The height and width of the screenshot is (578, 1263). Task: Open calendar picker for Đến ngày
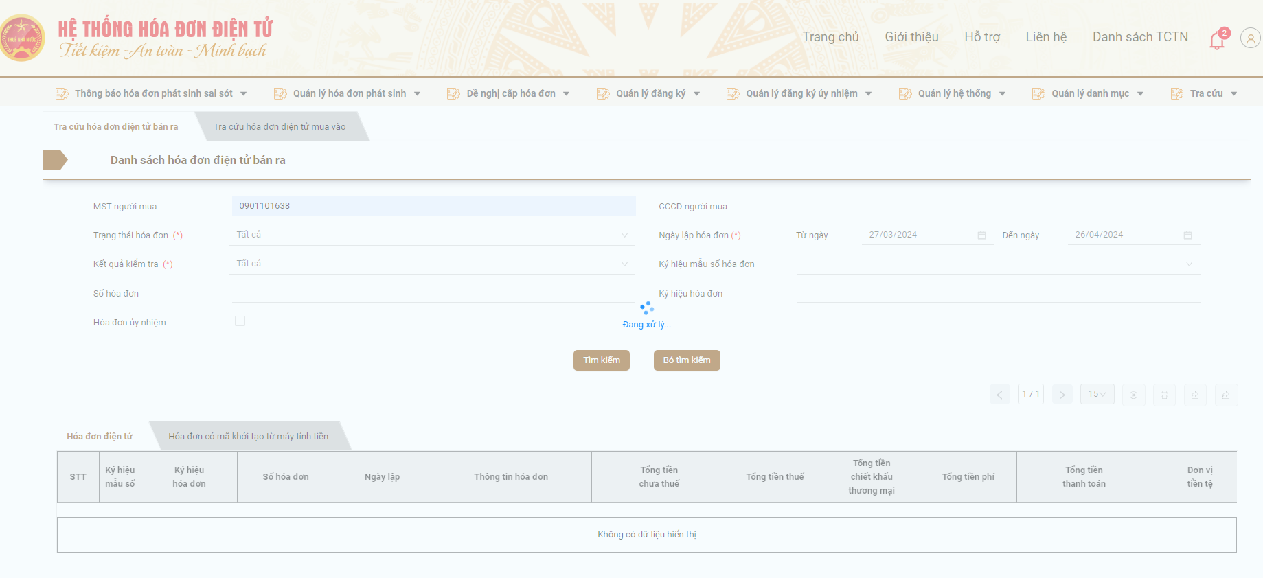click(x=1187, y=235)
